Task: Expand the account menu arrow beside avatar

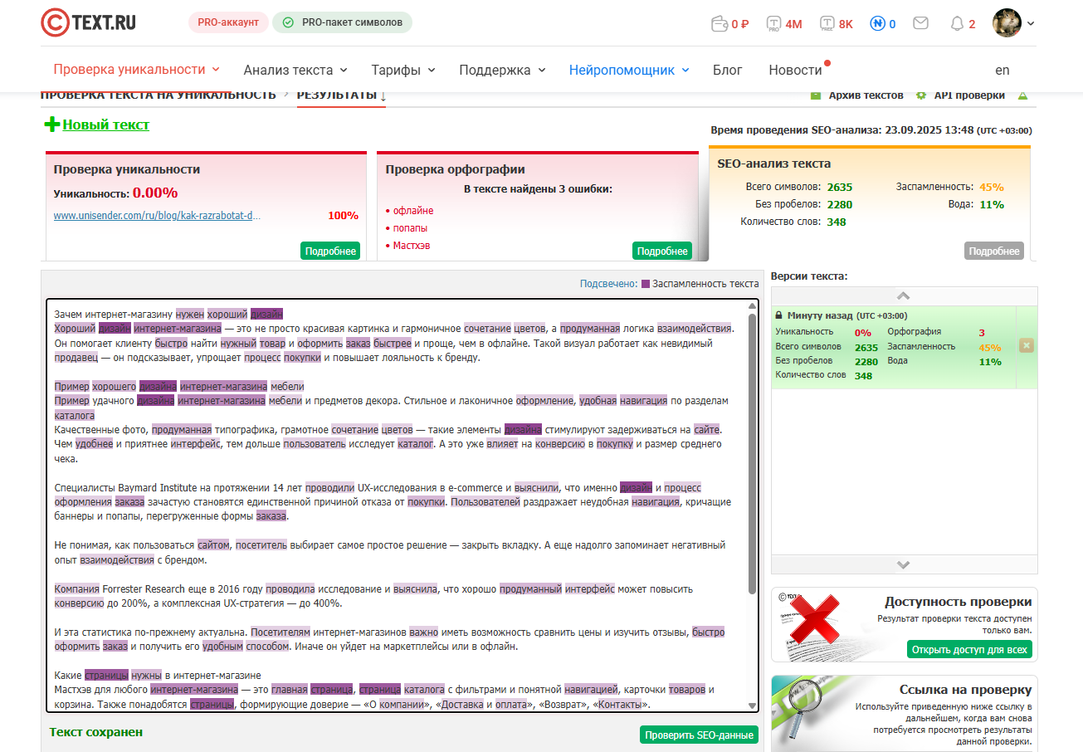Action: (x=1031, y=23)
